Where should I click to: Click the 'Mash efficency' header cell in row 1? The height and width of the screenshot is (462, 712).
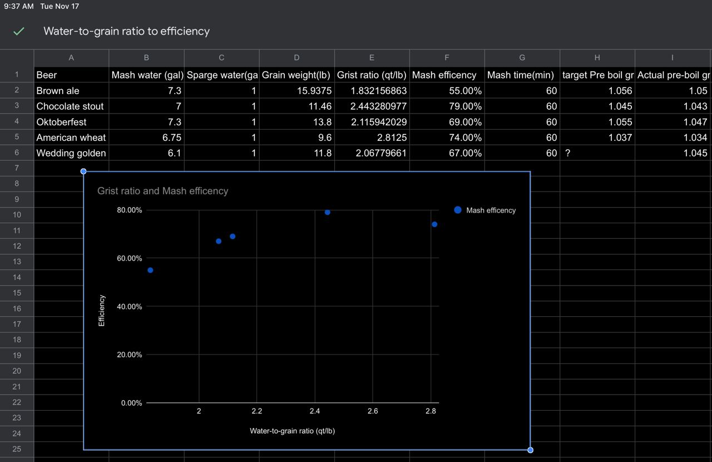[447, 75]
